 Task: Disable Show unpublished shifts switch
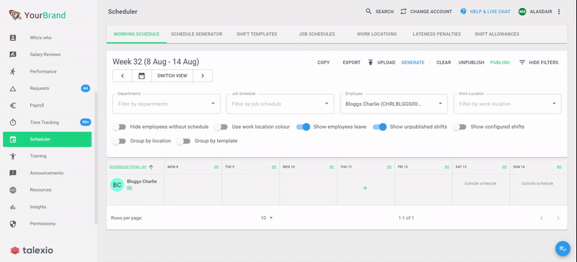pyautogui.click(x=380, y=127)
